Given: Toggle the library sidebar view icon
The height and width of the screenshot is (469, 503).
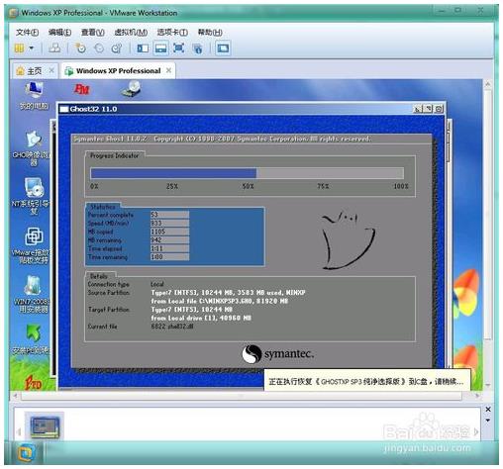Looking at the screenshot, I should pyautogui.click(x=143, y=48).
